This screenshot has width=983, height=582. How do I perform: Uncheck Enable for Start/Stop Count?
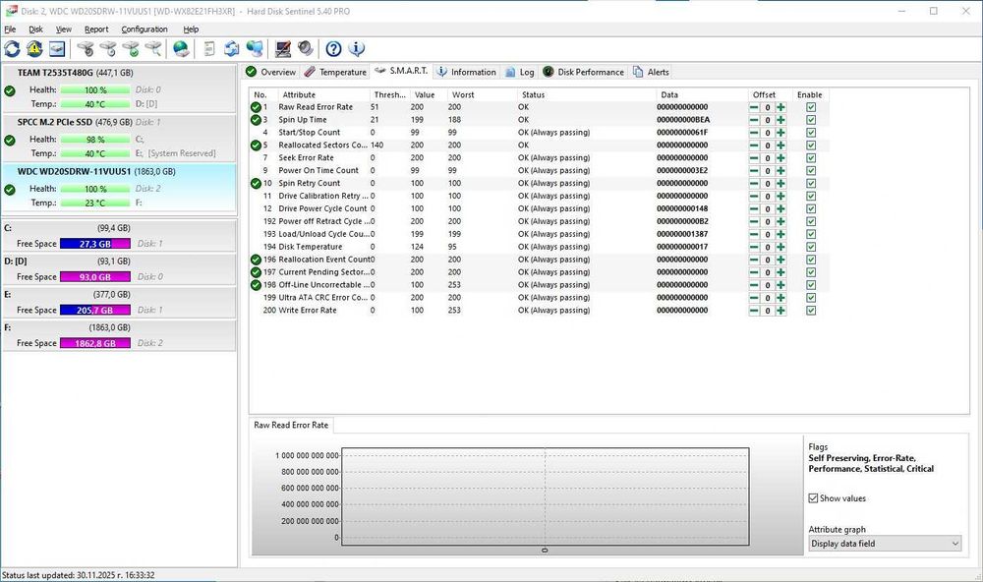point(811,133)
